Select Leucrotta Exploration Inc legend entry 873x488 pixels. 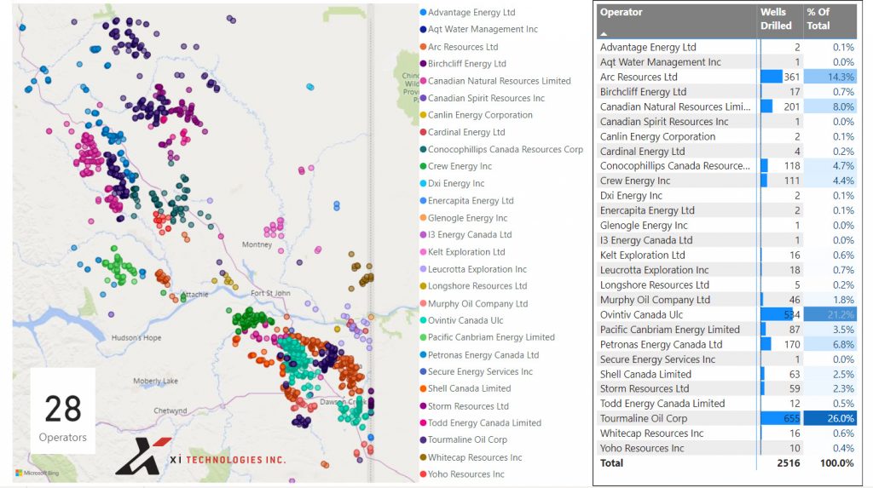click(x=473, y=269)
